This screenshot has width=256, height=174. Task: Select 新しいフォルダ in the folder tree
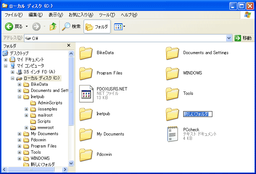pyautogui.click(x=43, y=164)
